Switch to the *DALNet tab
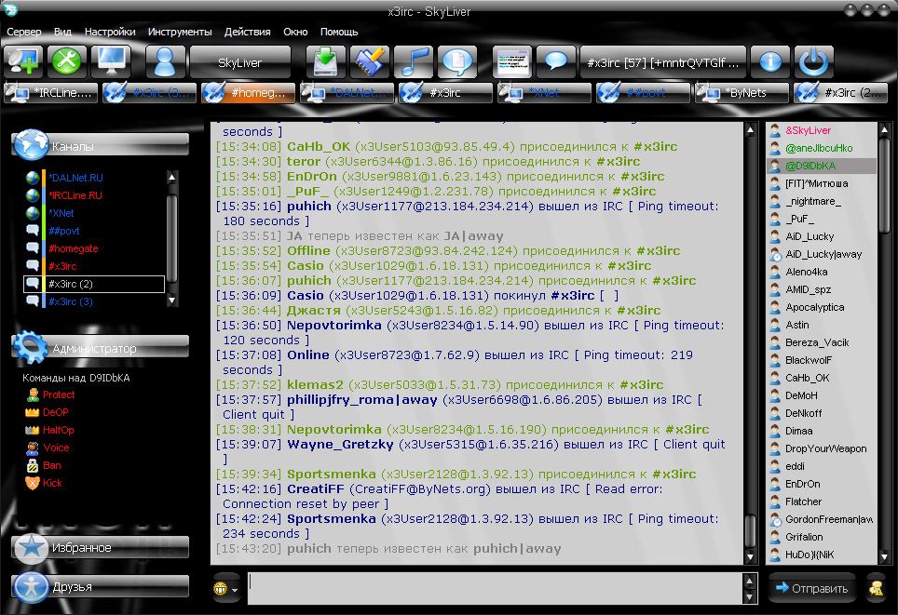The width and height of the screenshot is (898, 615). (x=347, y=93)
